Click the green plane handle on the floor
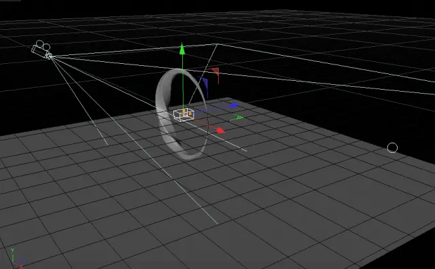The width and height of the screenshot is (435, 269). (237, 118)
